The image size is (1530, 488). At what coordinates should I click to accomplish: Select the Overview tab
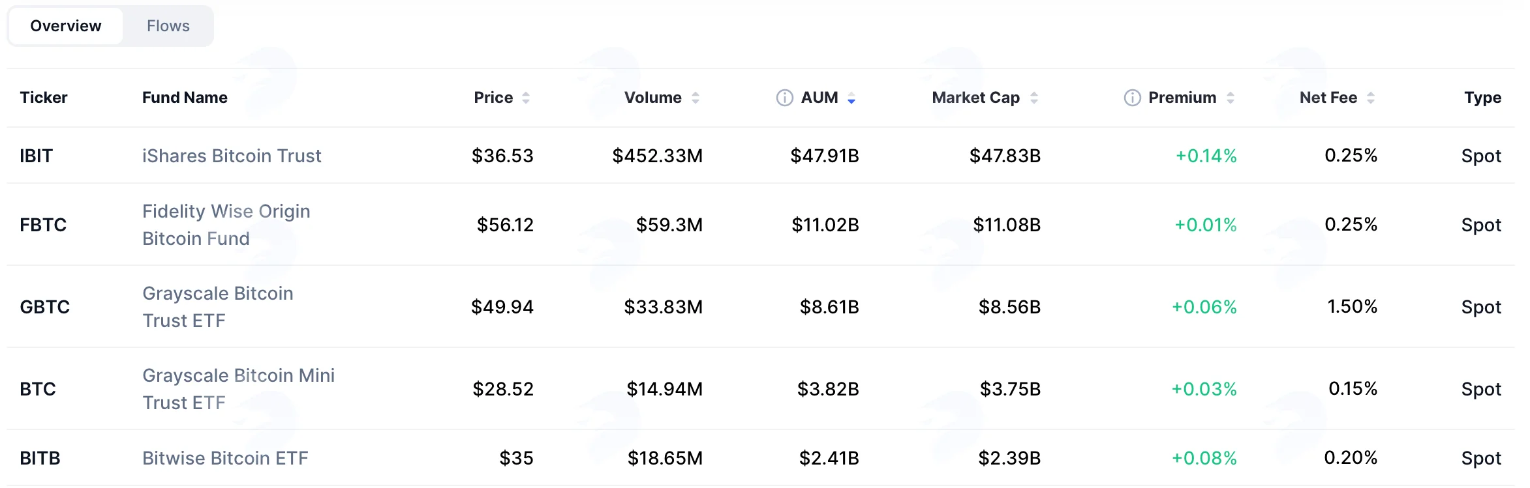[x=66, y=26]
